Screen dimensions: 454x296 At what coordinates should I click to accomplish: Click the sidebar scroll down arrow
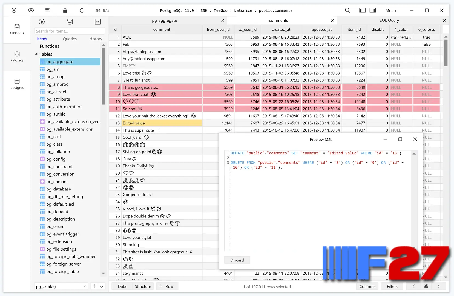click(x=104, y=273)
